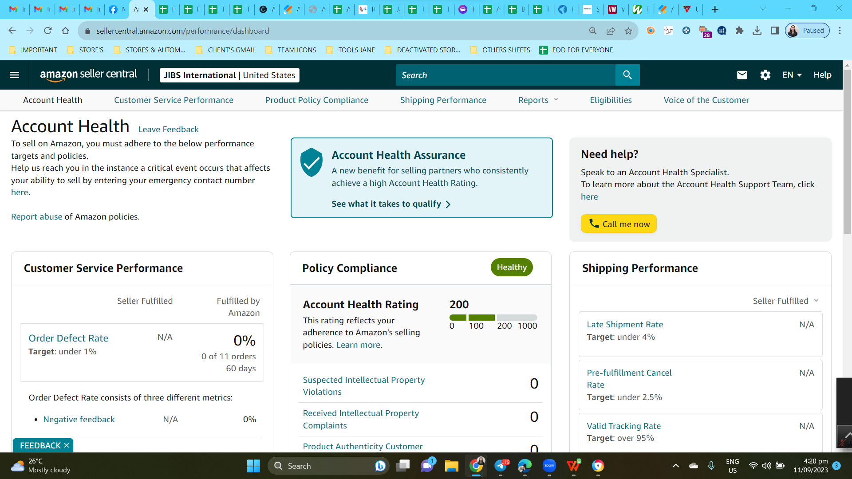Image resolution: width=852 pixels, height=479 pixels.
Task: Open the Chrome three-dot menu
Action: coord(840,31)
